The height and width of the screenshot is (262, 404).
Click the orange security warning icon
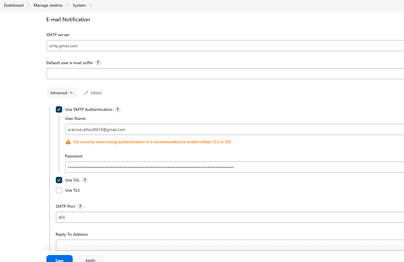tap(68, 142)
